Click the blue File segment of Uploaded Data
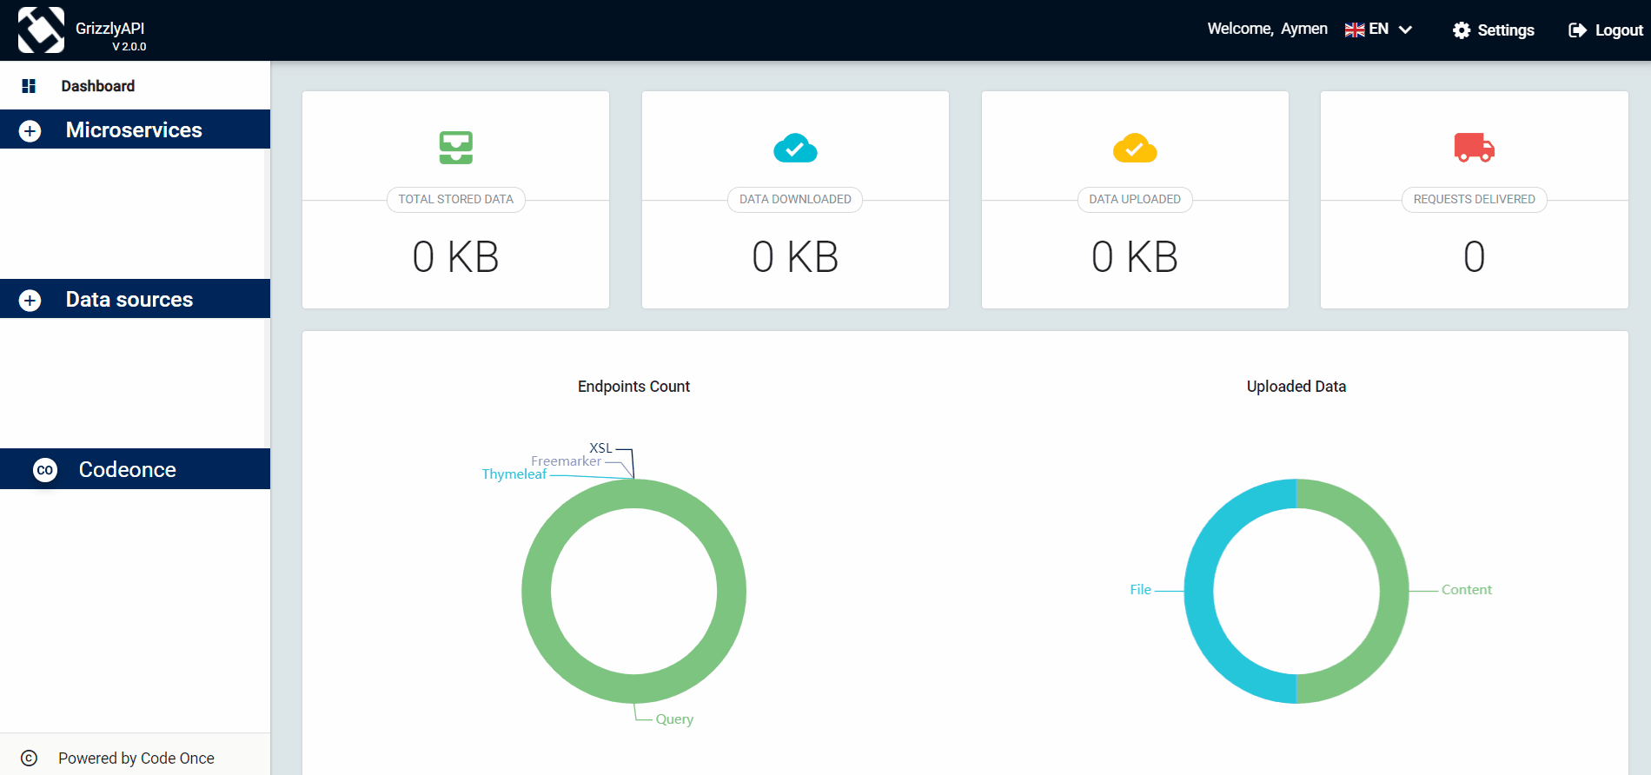Image resolution: width=1651 pixels, height=775 pixels. [1199, 591]
